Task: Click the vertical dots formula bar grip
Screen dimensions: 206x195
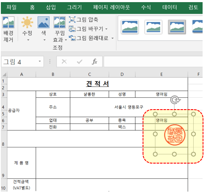Action: click(x=50, y=62)
